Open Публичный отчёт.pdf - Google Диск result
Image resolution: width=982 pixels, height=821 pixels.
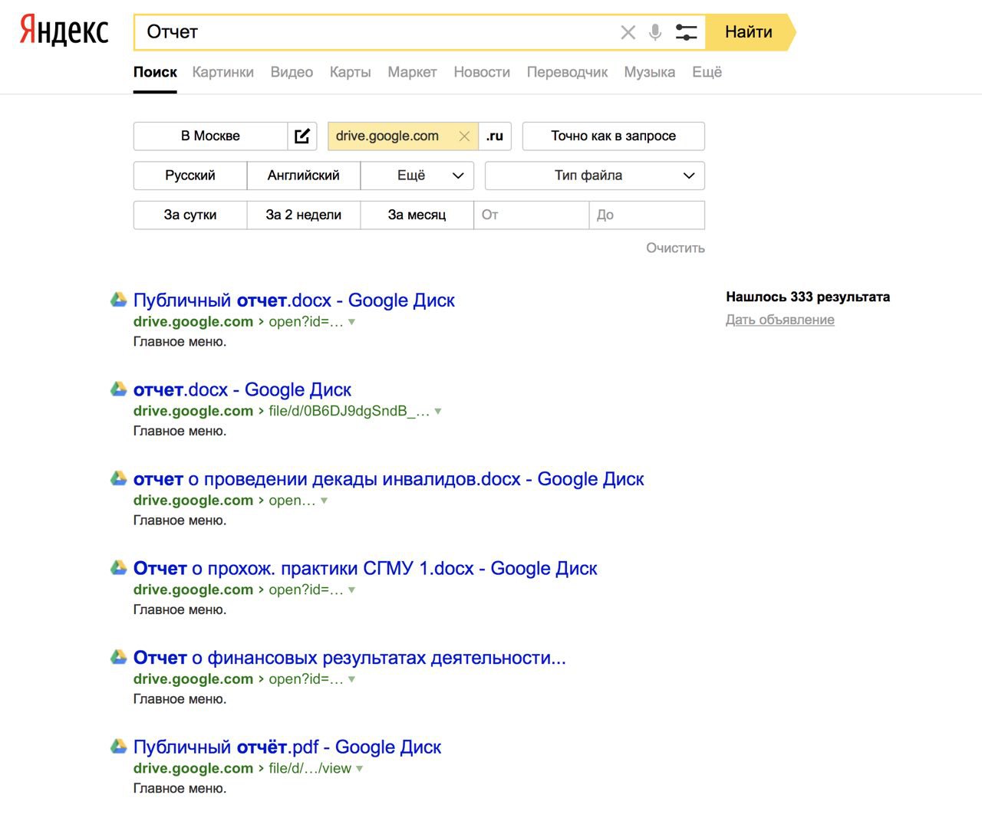pos(287,747)
